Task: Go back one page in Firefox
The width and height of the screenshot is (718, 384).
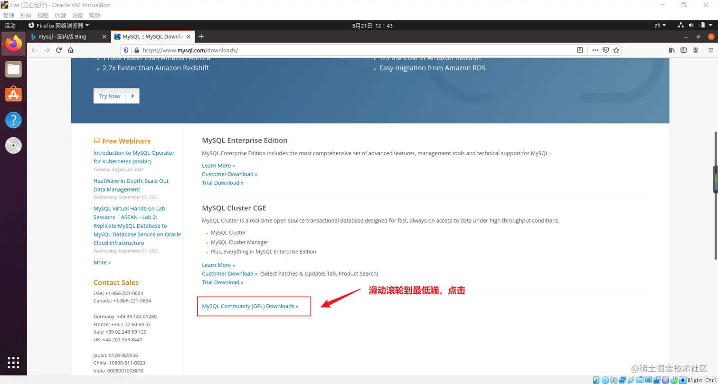Action: click(34, 50)
